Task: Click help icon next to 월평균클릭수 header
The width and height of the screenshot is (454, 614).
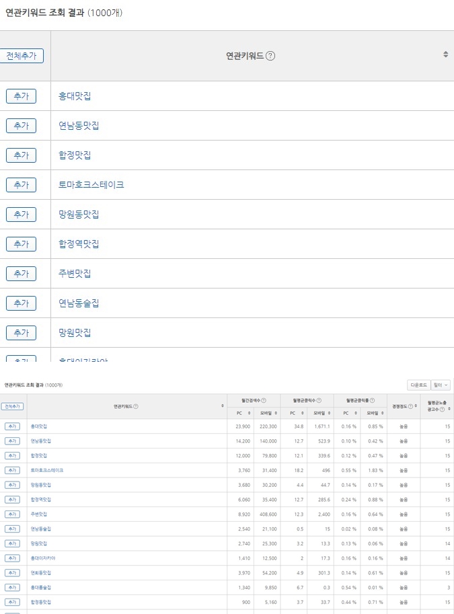Action: 319,400
